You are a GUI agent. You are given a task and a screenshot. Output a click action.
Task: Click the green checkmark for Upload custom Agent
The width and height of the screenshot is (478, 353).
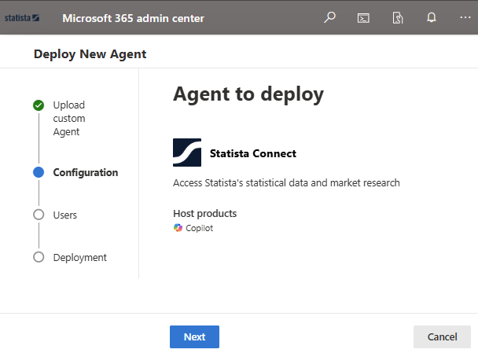[x=39, y=105]
